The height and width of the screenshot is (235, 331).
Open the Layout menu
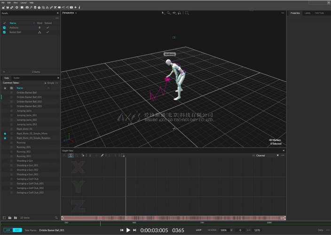point(24,2)
